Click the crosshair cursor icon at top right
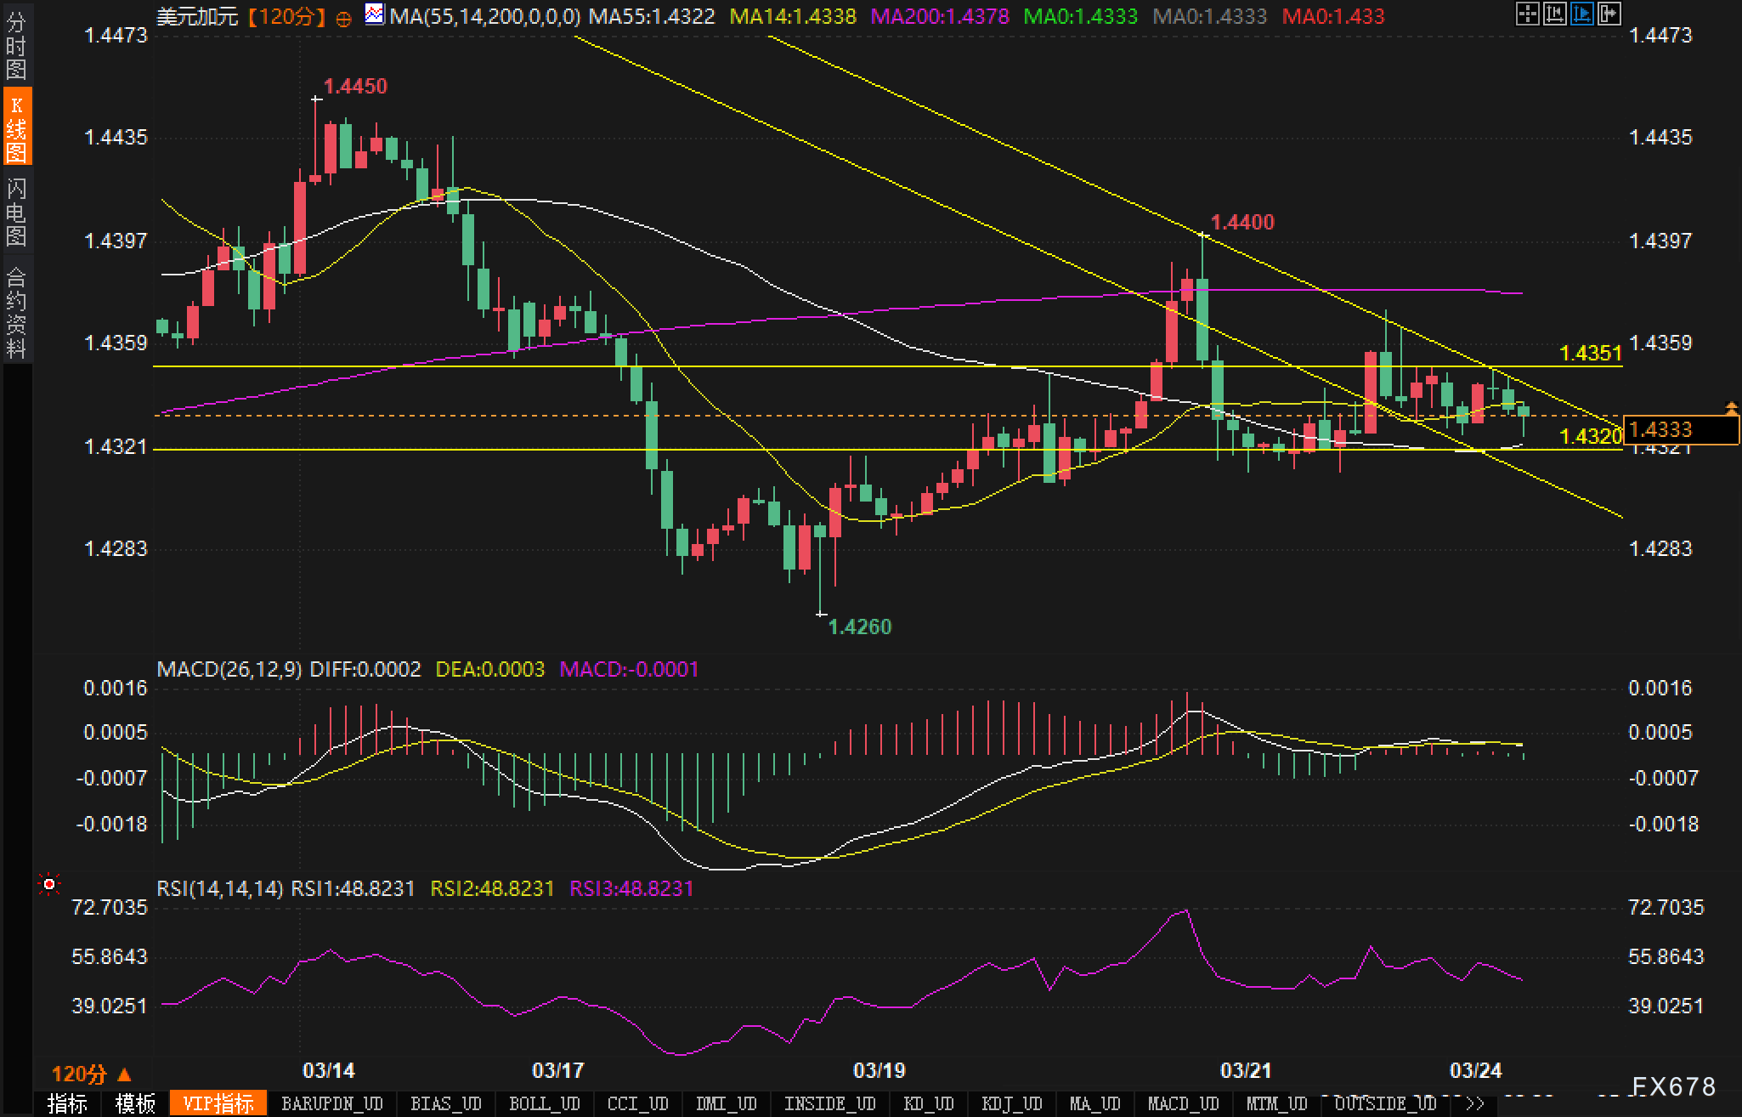1742x1117 pixels. tap(1528, 14)
